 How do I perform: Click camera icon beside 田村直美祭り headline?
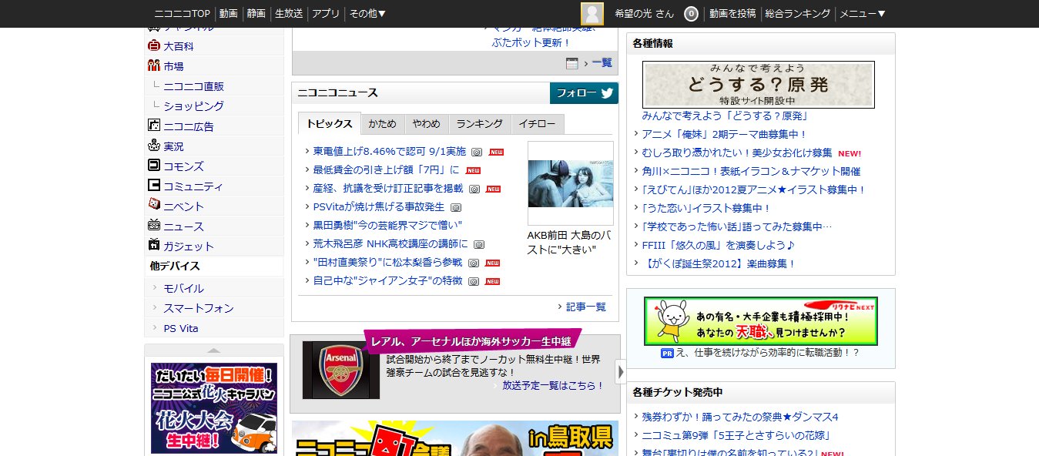pos(474,263)
